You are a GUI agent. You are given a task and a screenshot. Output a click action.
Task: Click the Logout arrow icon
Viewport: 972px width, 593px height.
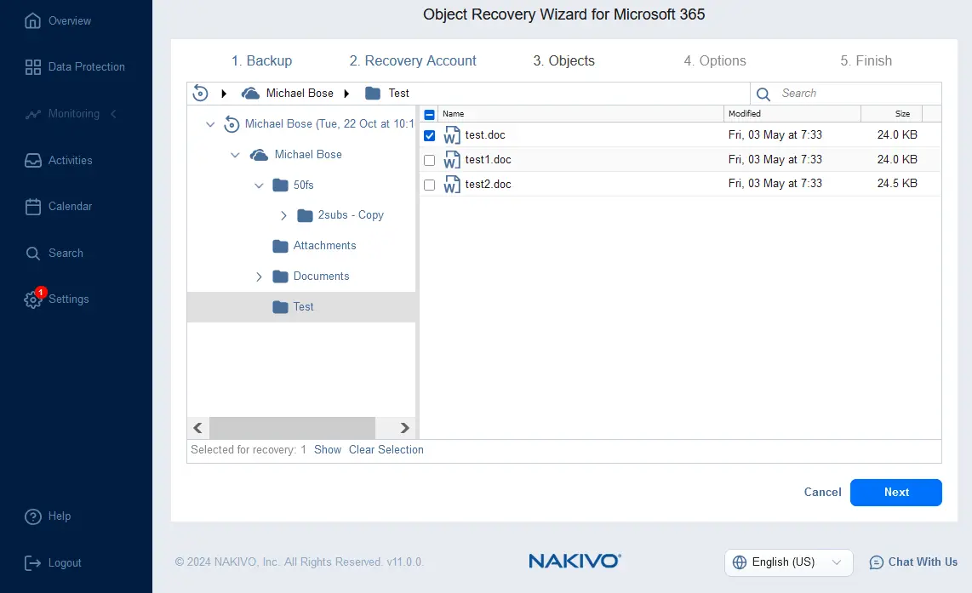click(x=33, y=562)
